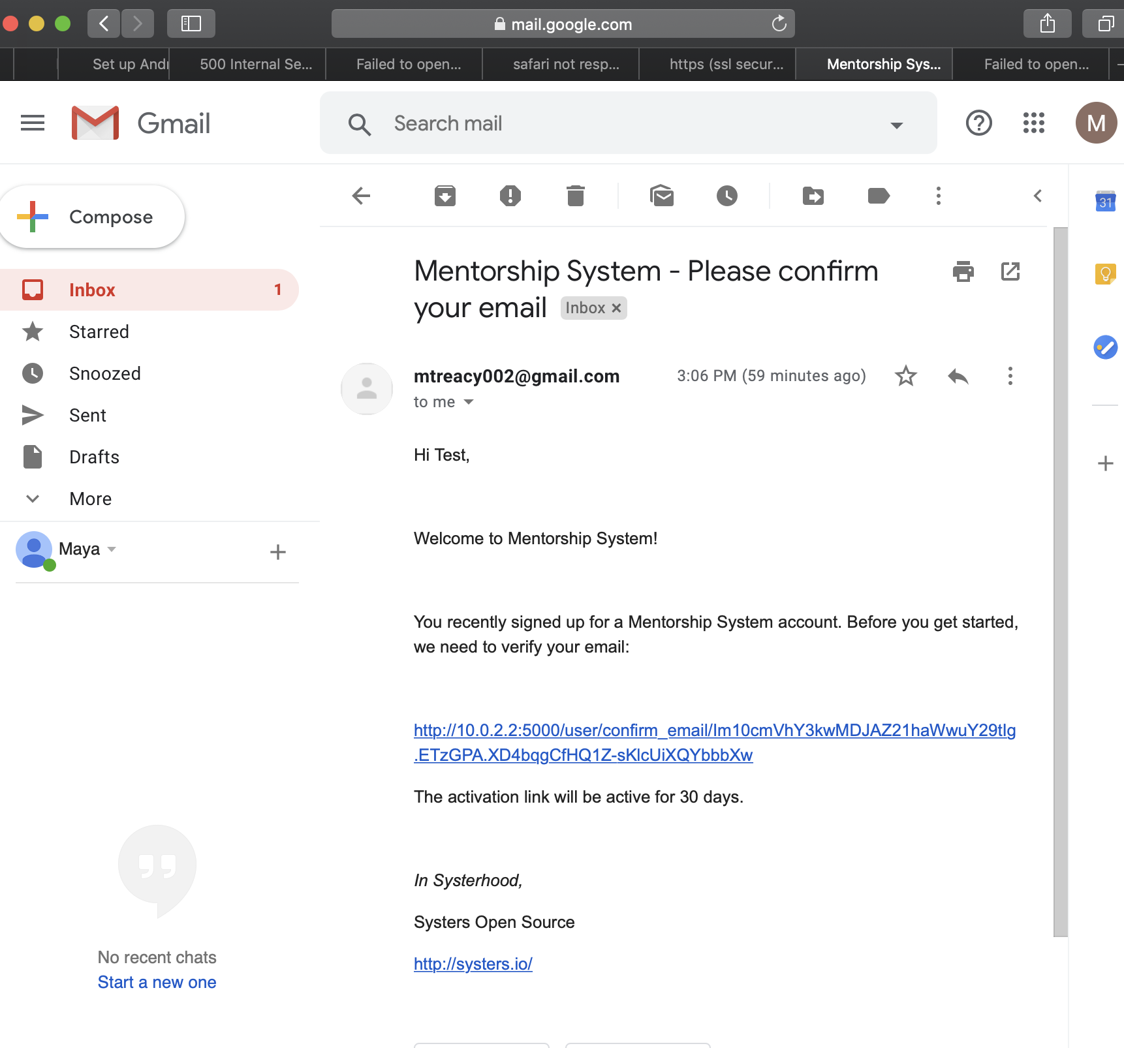The height and width of the screenshot is (1048, 1124).
Task: Switch to the 'https (ssl secur...' tab
Action: [718, 64]
